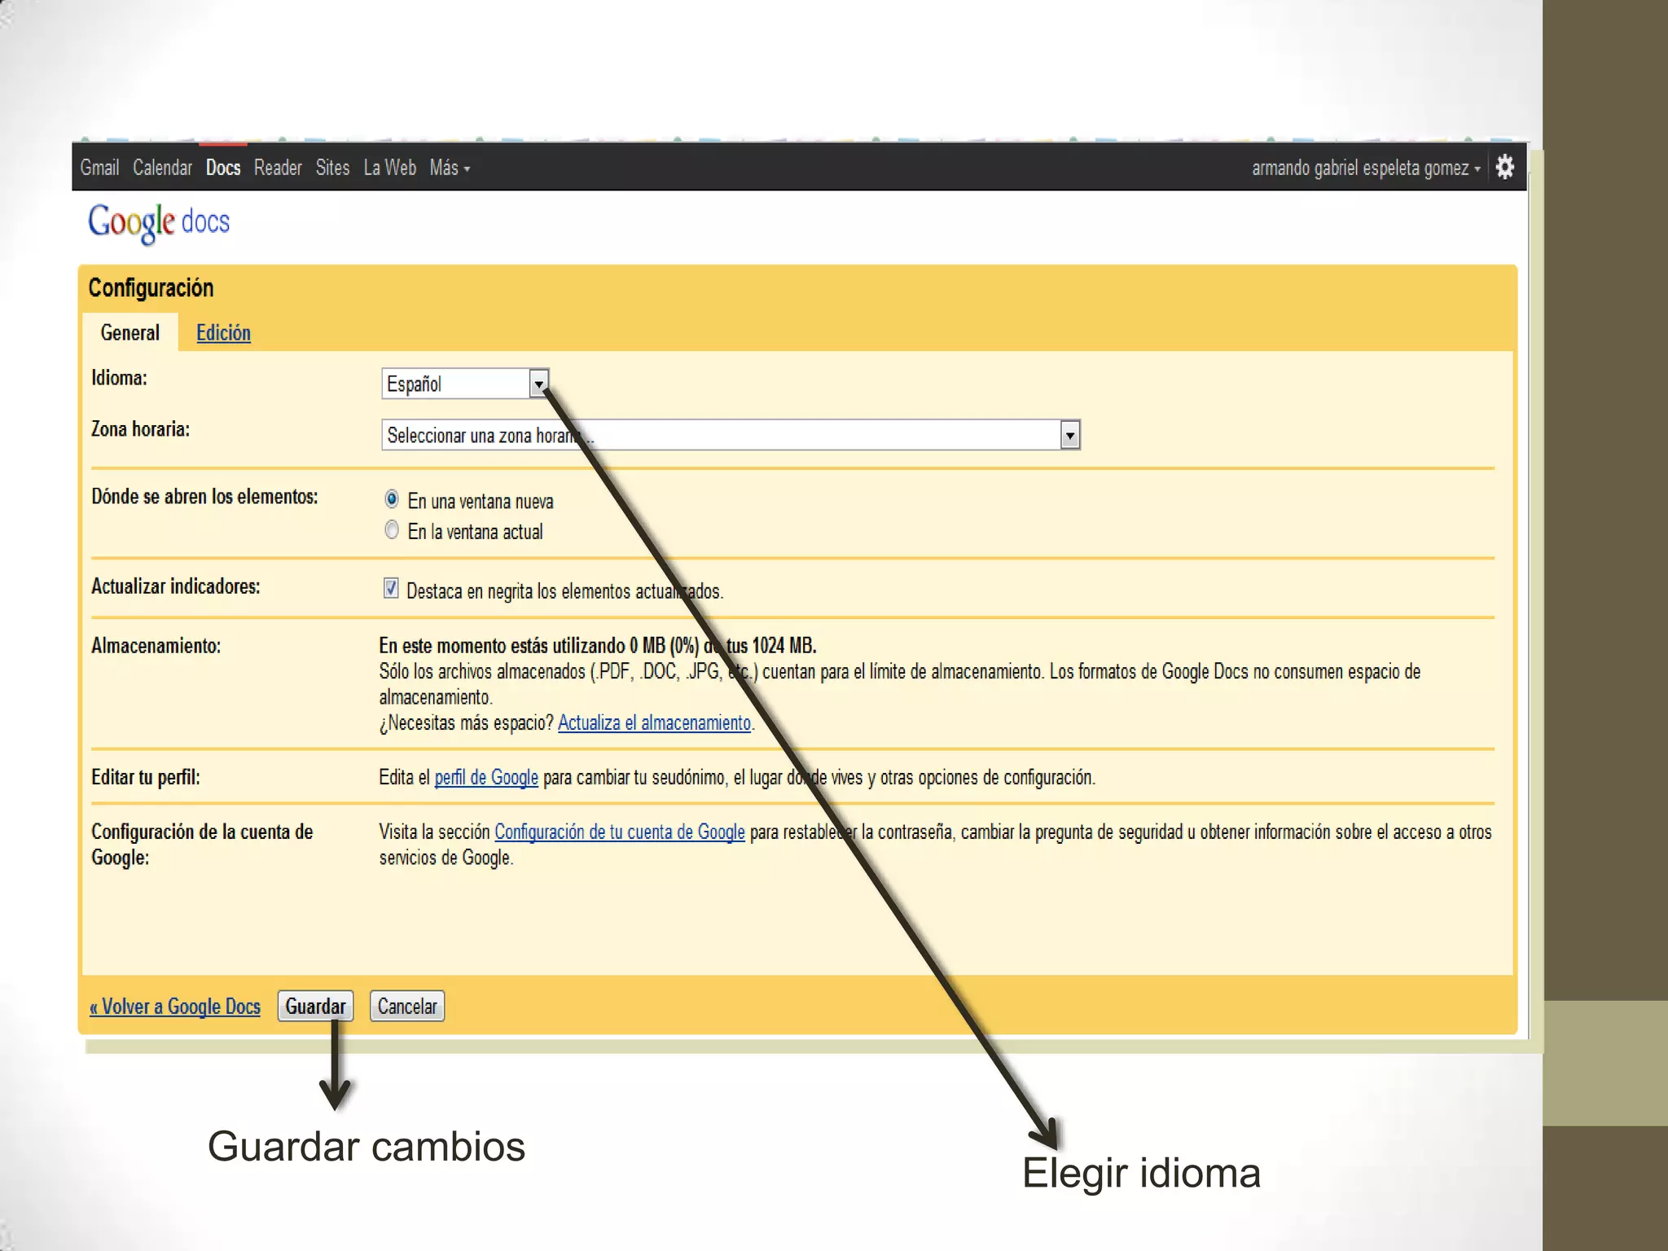Viewport: 1668px width, 1251px height.
Task: Open the settings gear icon
Action: pyautogui.click(x=1504, y=167)
